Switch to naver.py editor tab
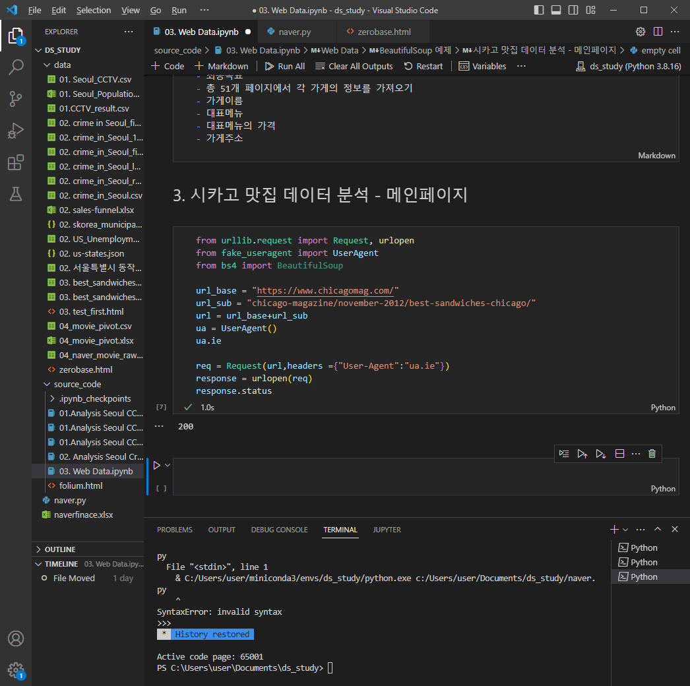Image resolution: width=690 pixels, height=686 pixels. 294,32
